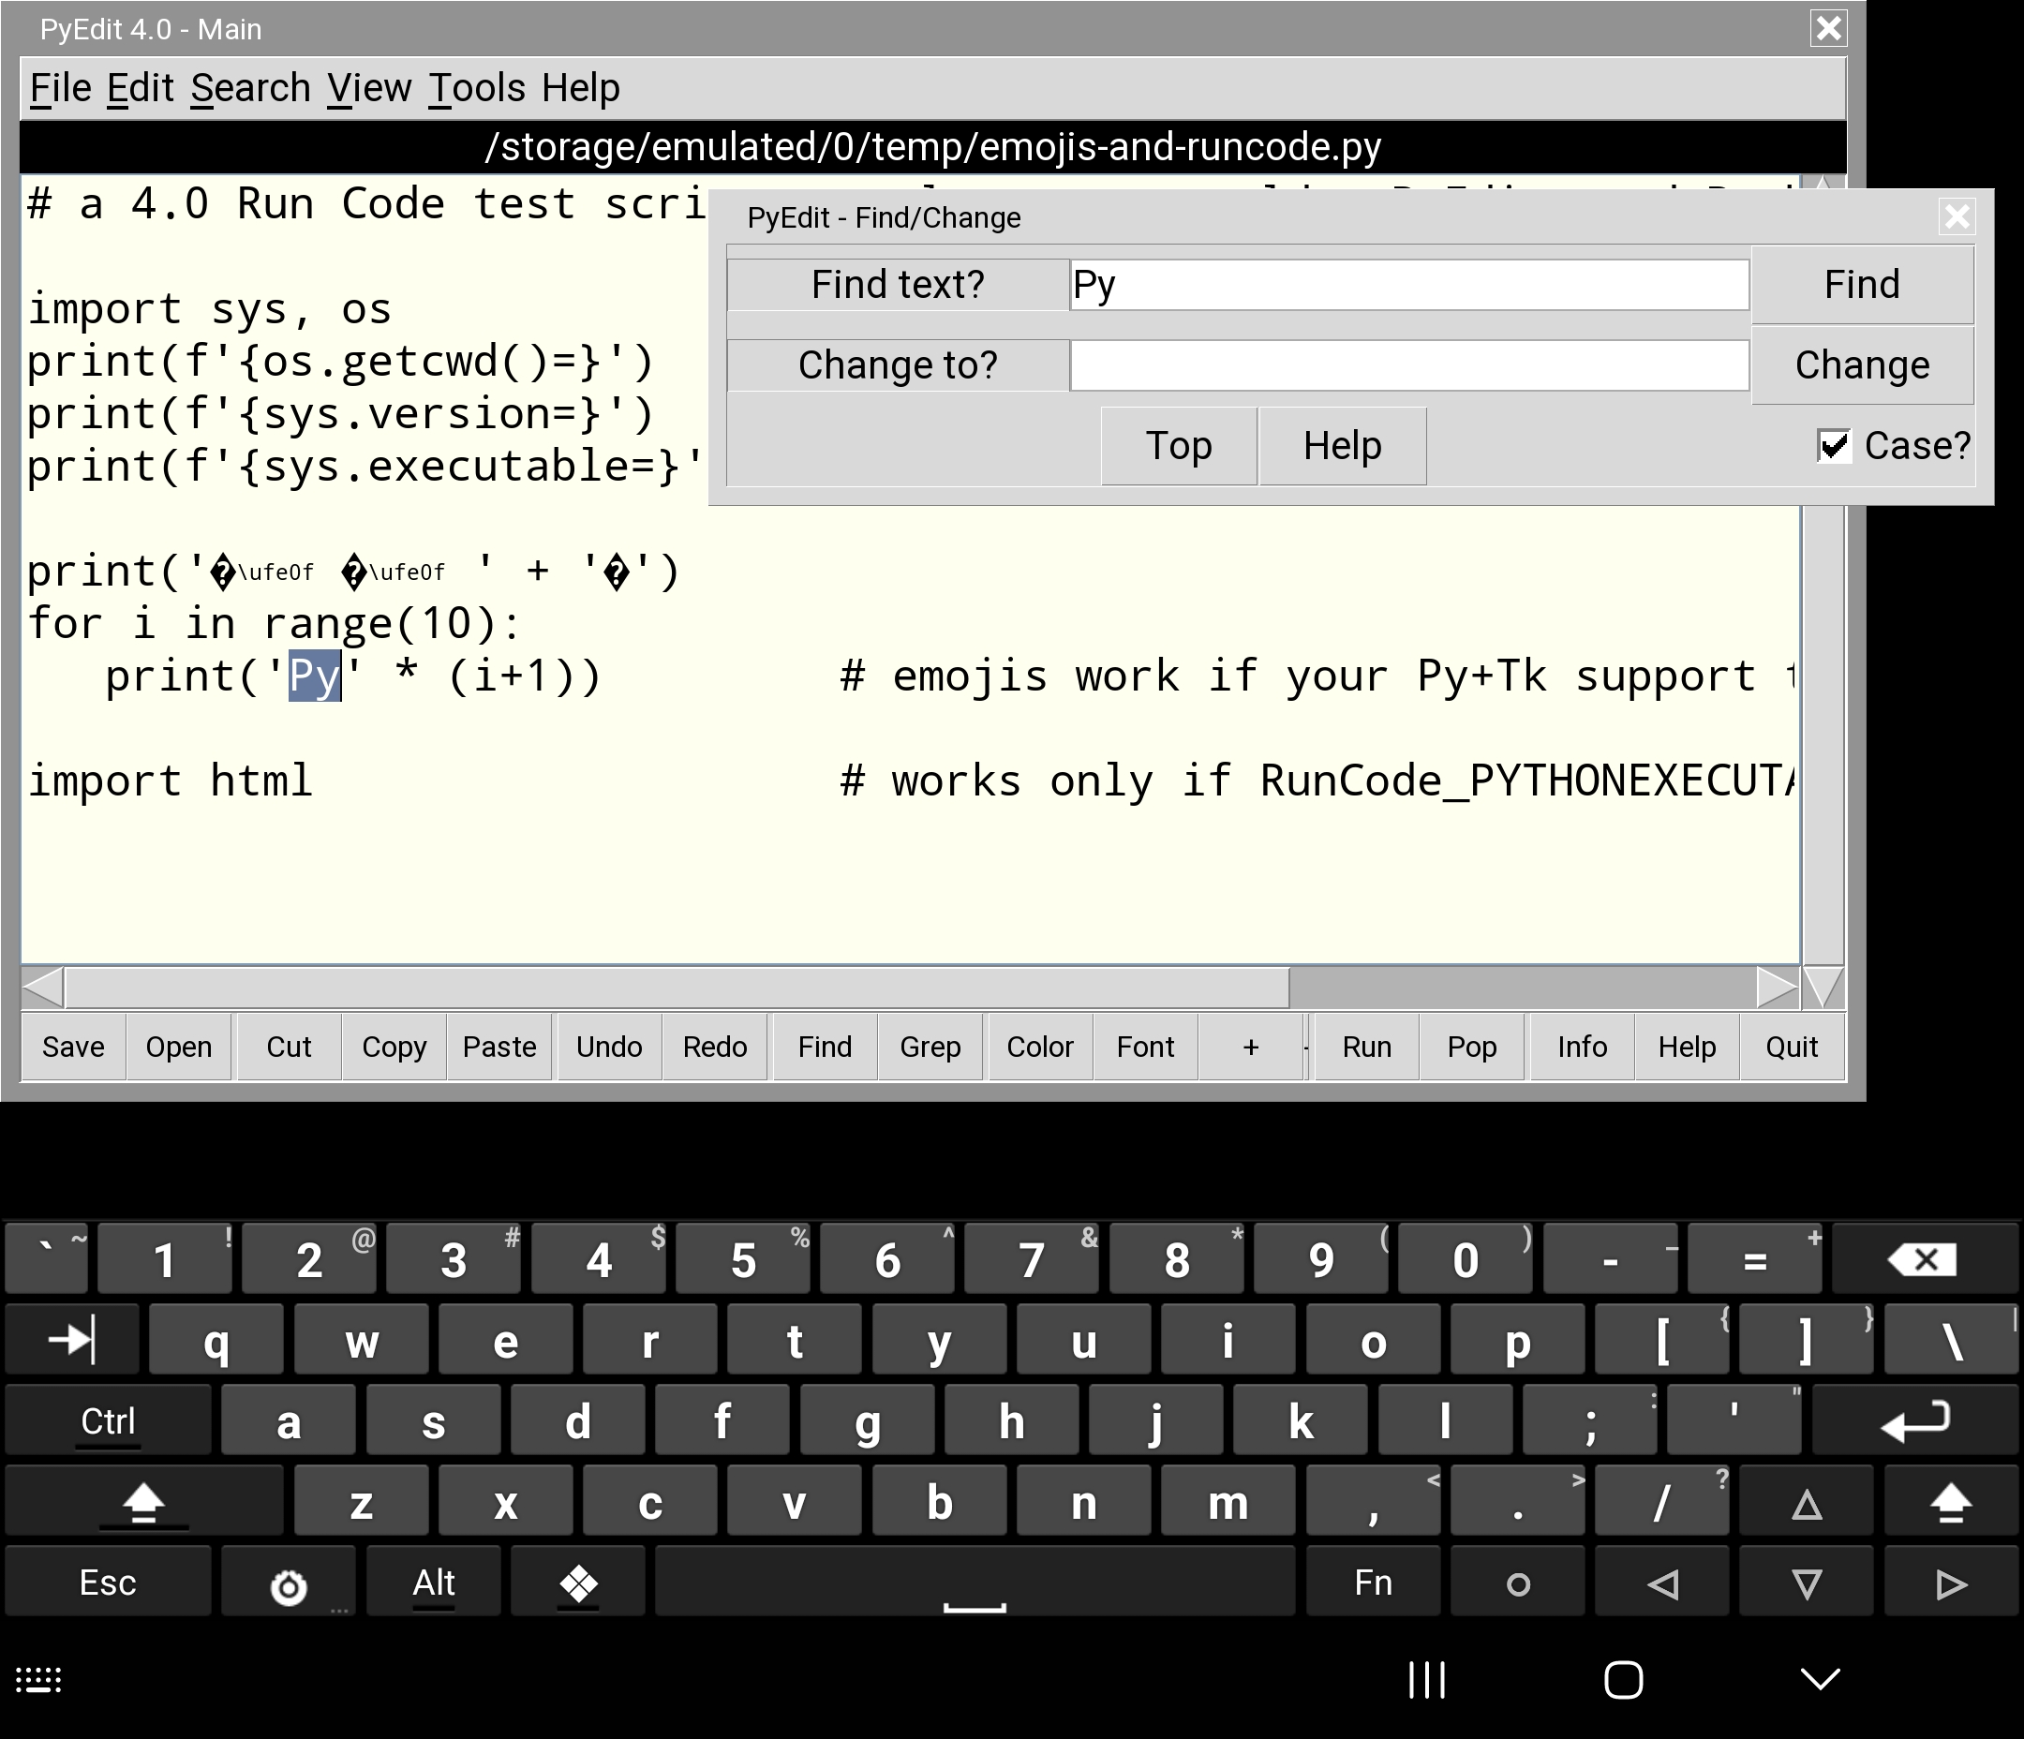Viewport: 2024px width, 1739px height.
Task: Tap the Esc key on keyboard
Action: click(108, 1583)
